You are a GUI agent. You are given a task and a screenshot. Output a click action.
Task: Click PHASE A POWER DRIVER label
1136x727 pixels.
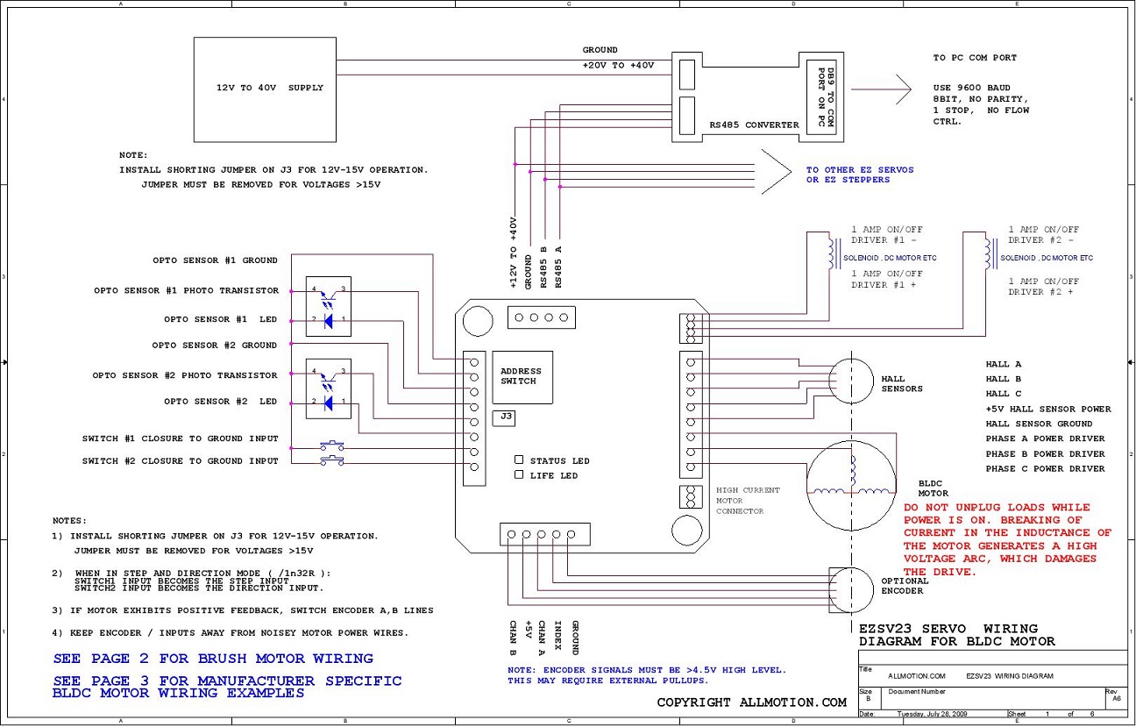tap(1045, 438)
